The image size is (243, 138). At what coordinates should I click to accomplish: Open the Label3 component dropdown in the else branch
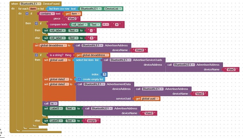point(56,121)
